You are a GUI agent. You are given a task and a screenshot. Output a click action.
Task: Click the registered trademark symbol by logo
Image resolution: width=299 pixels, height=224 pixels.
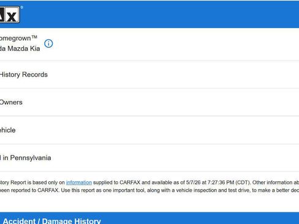pos(21,7)
